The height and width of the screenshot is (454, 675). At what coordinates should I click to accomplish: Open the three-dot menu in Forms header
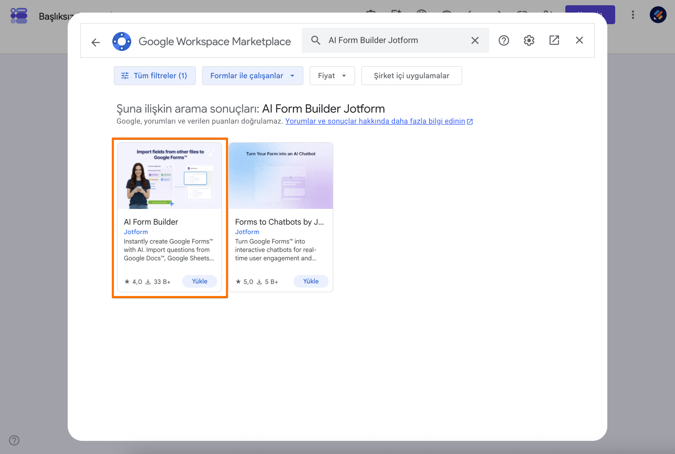click(x=633, y=15)
